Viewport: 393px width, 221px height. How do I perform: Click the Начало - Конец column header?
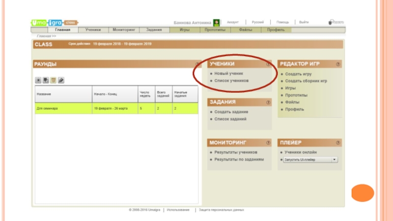tap(115, 94)
